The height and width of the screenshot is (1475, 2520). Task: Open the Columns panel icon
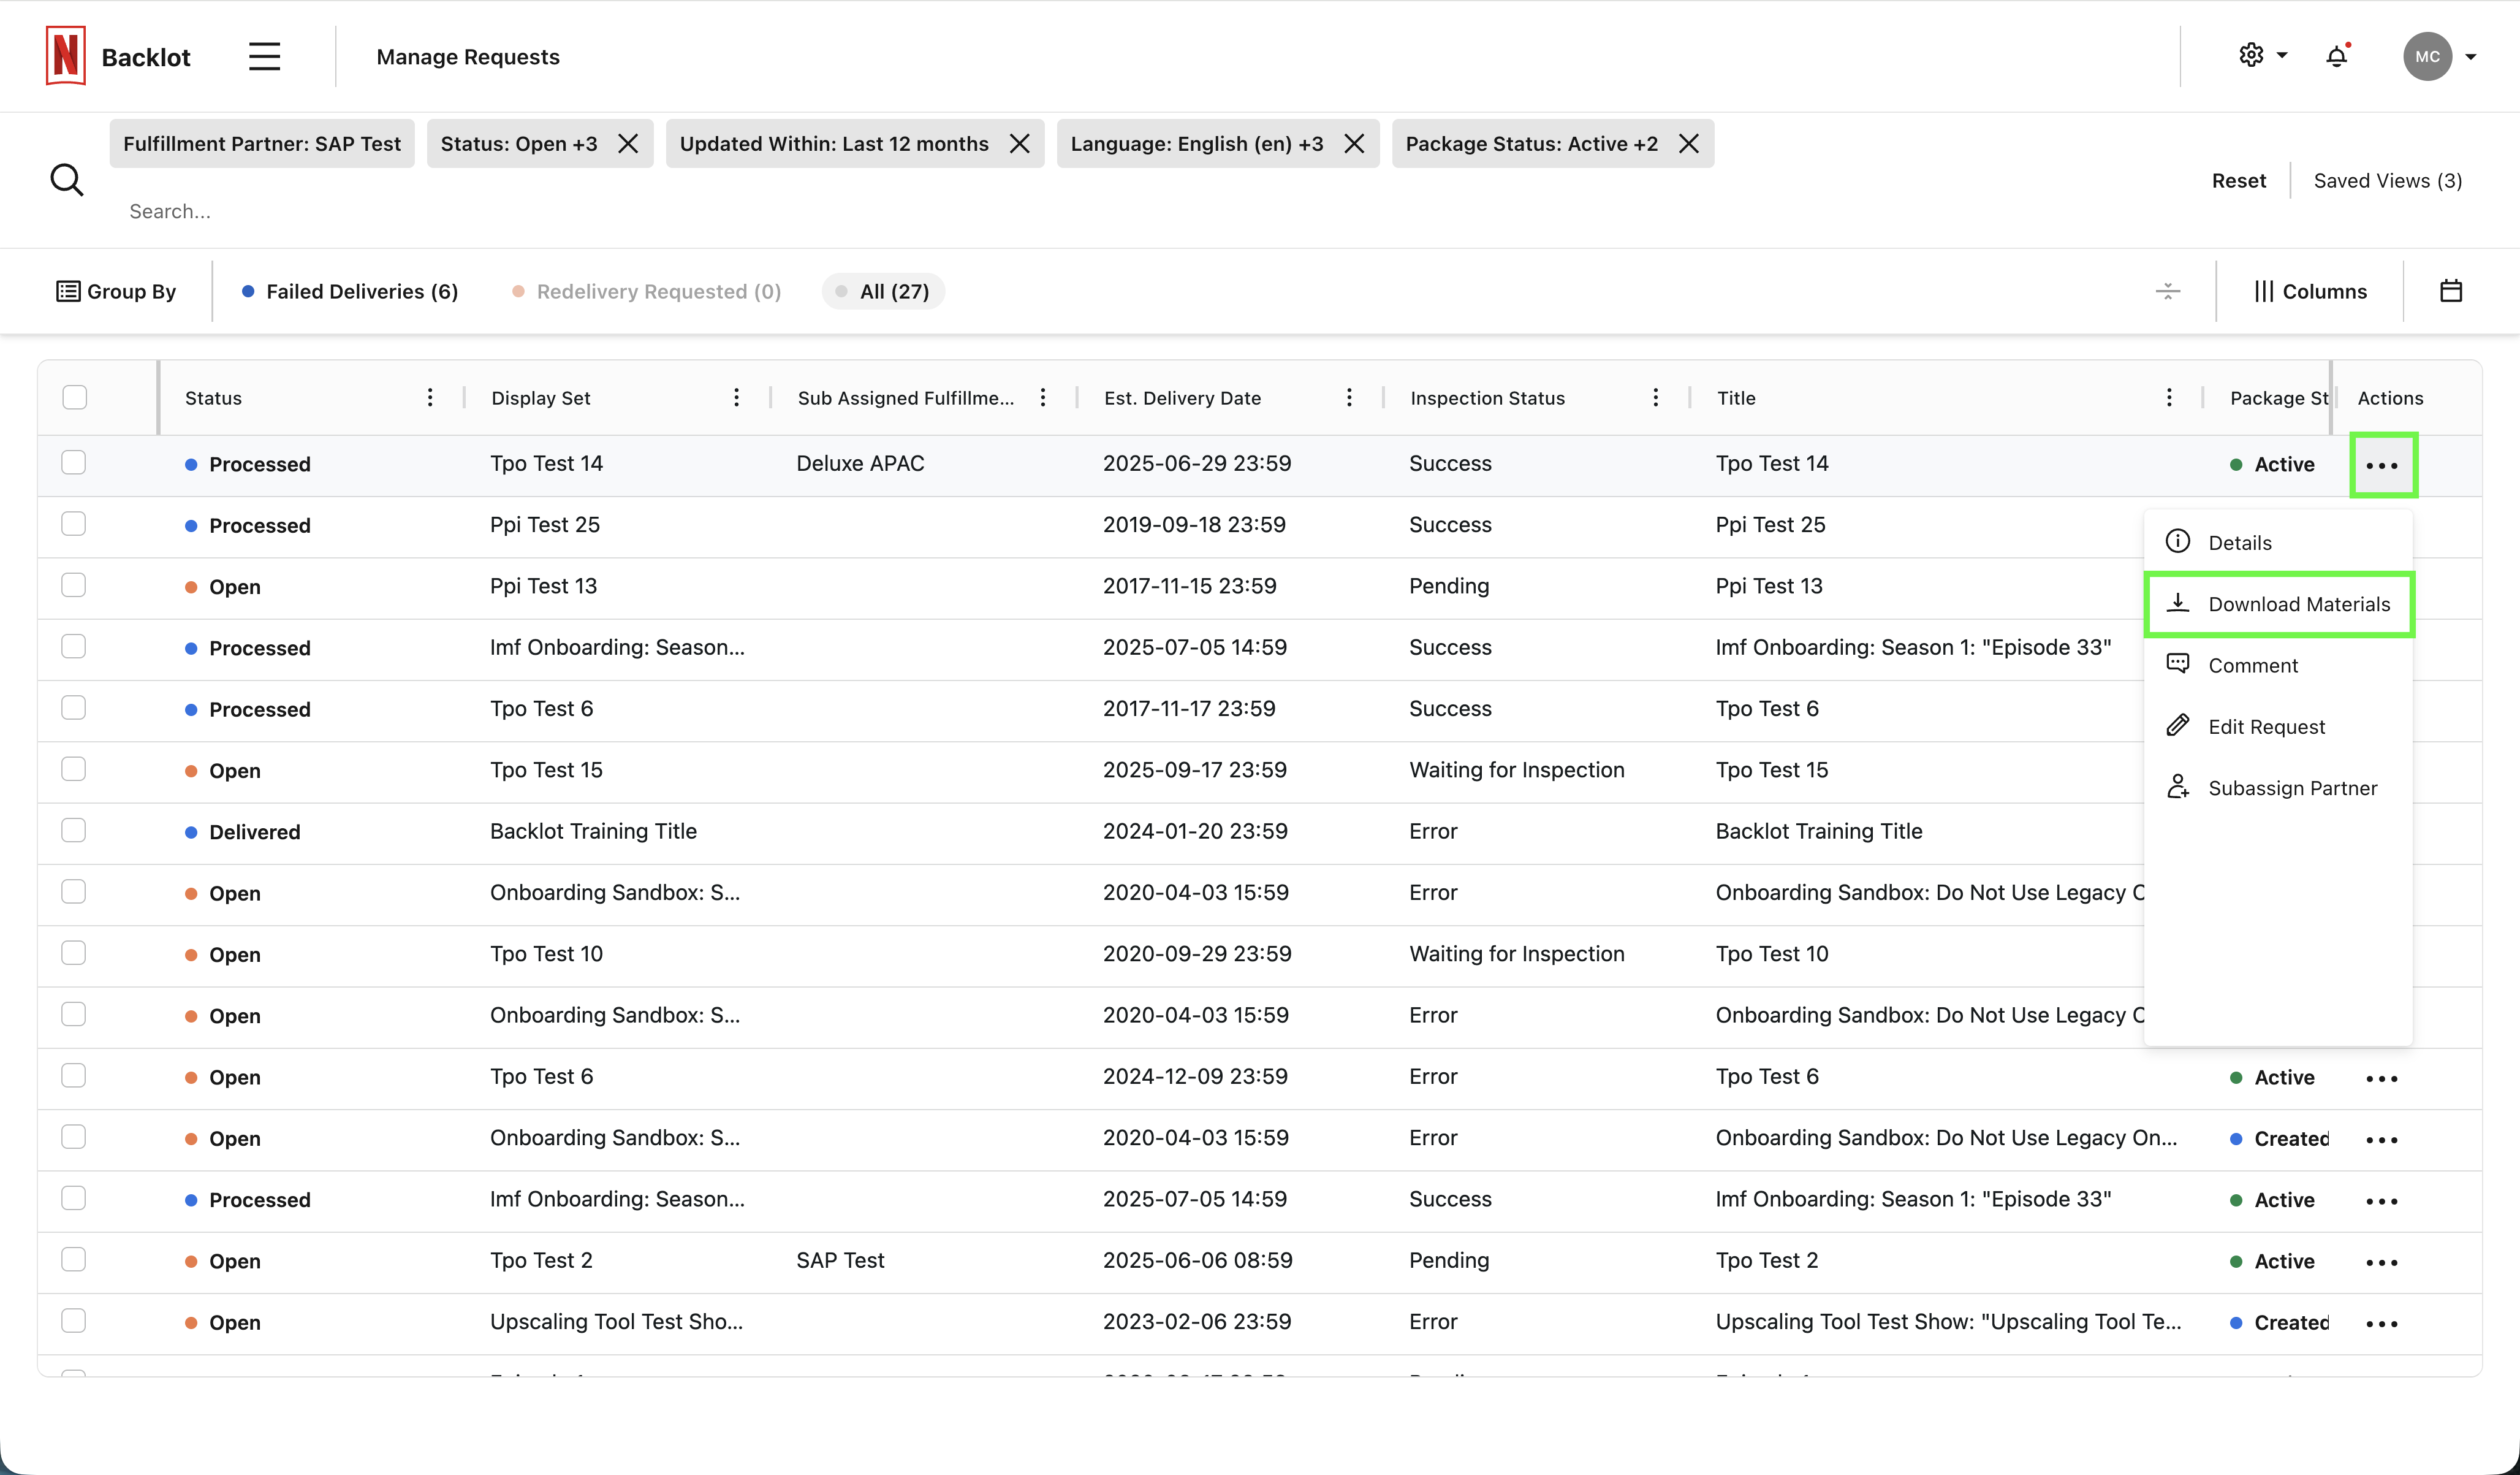2310,291
